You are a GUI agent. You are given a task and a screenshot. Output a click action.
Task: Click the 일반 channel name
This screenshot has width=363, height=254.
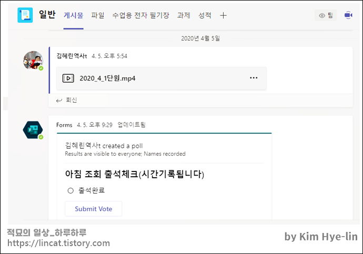(x=47, y=14)
